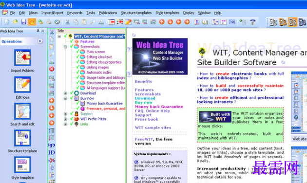Toggle the green check next to Features
Image resolution: width=307 pixels, height=183 pixels.
(x=72, y=41)
